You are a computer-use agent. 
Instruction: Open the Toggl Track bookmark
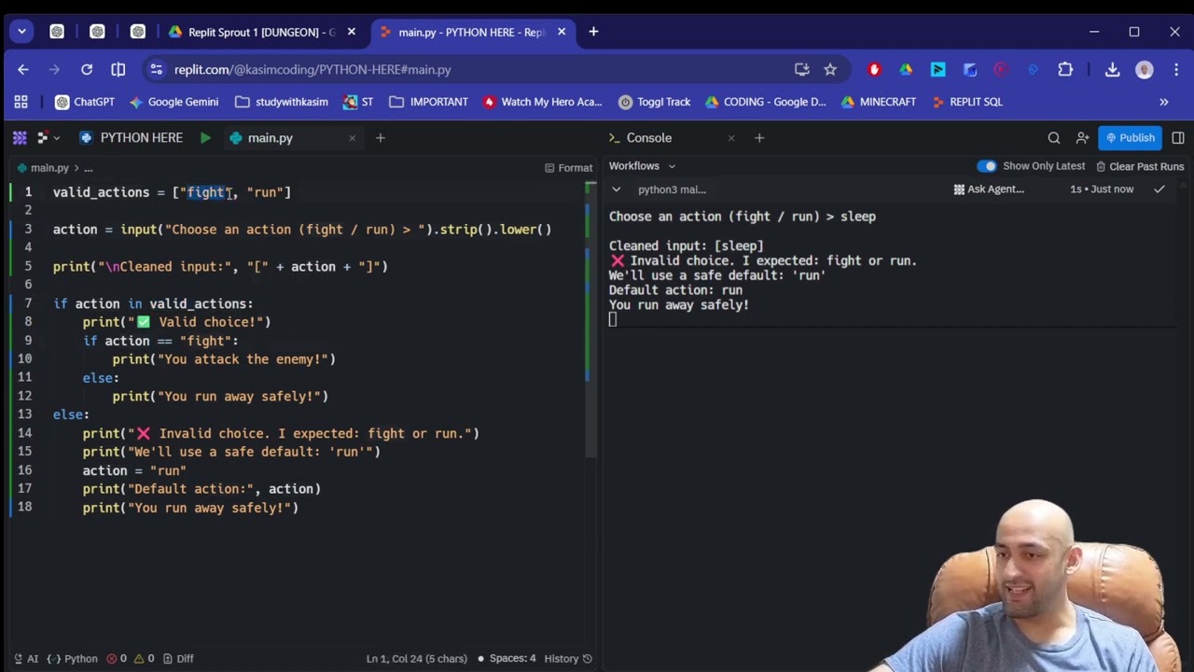[654, 102]
